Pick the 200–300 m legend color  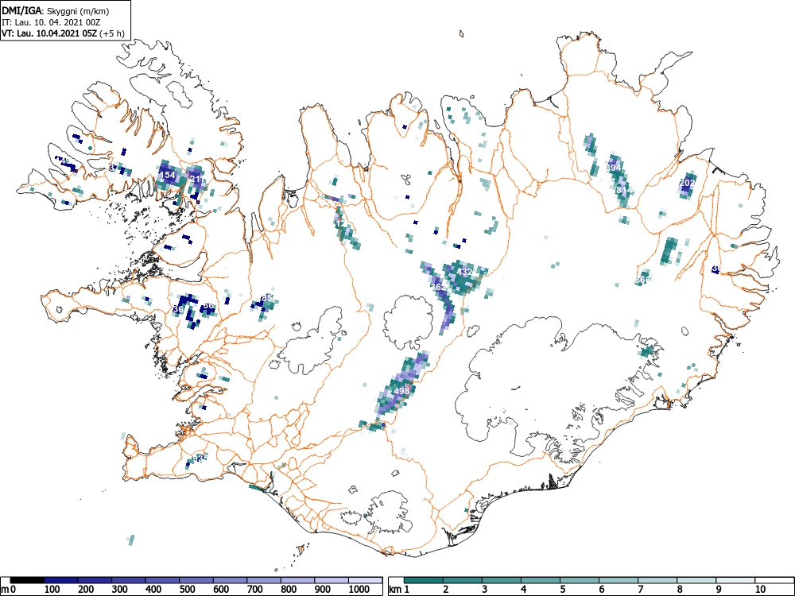[x=95, y=580]
